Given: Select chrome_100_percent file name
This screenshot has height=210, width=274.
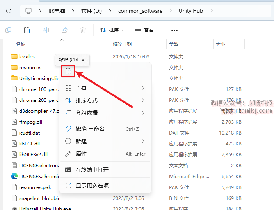Looking at the screenshot, I should pos(39,89).
